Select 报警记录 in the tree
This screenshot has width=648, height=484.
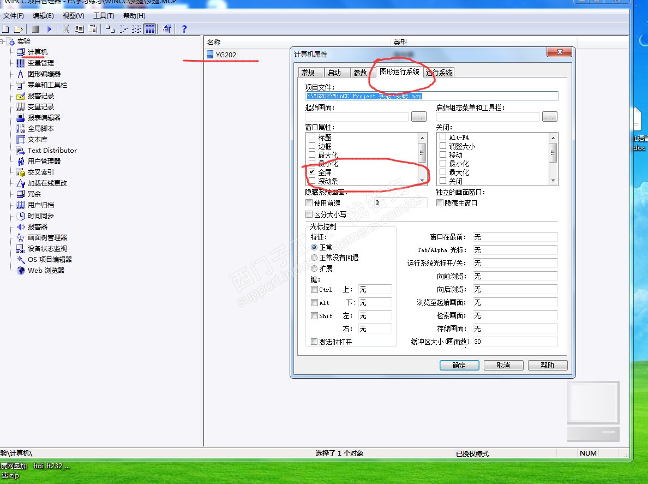[40, 96]
